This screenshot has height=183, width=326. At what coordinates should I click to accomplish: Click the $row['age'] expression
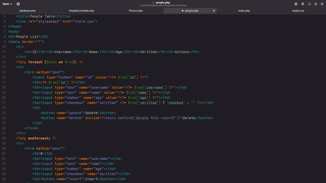(x=139, y=98)
